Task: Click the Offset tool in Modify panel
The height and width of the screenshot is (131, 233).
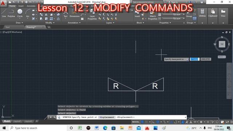Action: (58, 19)
